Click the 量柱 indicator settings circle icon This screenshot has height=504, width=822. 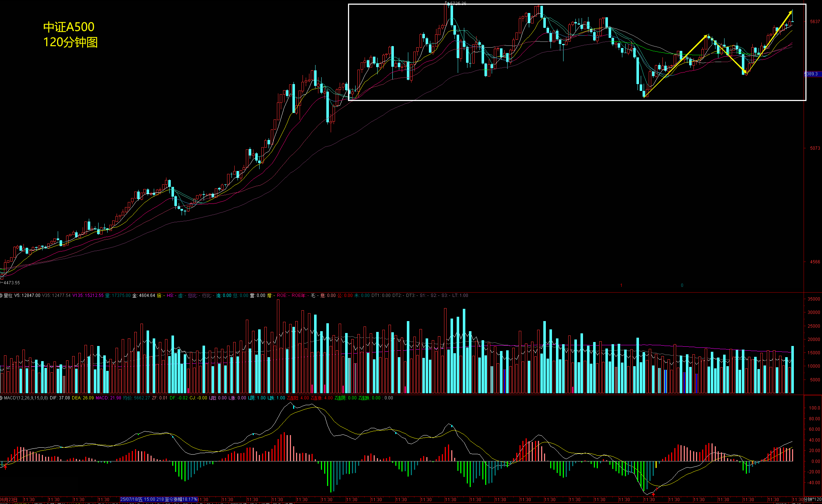pyautogui.click(x=1, y=295)
